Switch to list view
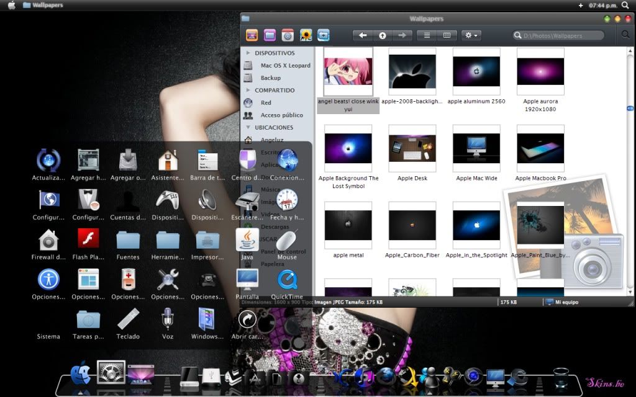Screen dimensions: 636x397 pyautogui.click(x=427, y=35)
